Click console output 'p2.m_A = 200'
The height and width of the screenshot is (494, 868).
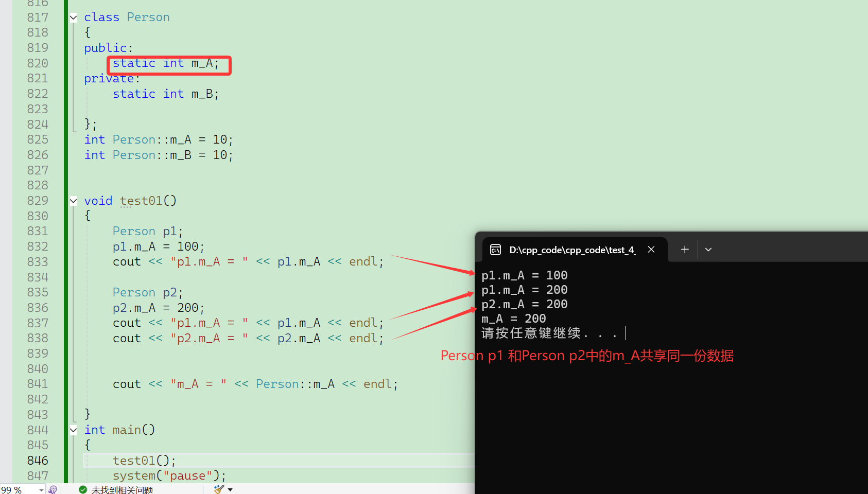524,305
